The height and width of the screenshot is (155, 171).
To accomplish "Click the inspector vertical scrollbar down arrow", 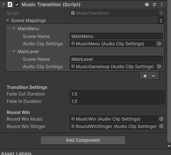I will tap(169, 146).
